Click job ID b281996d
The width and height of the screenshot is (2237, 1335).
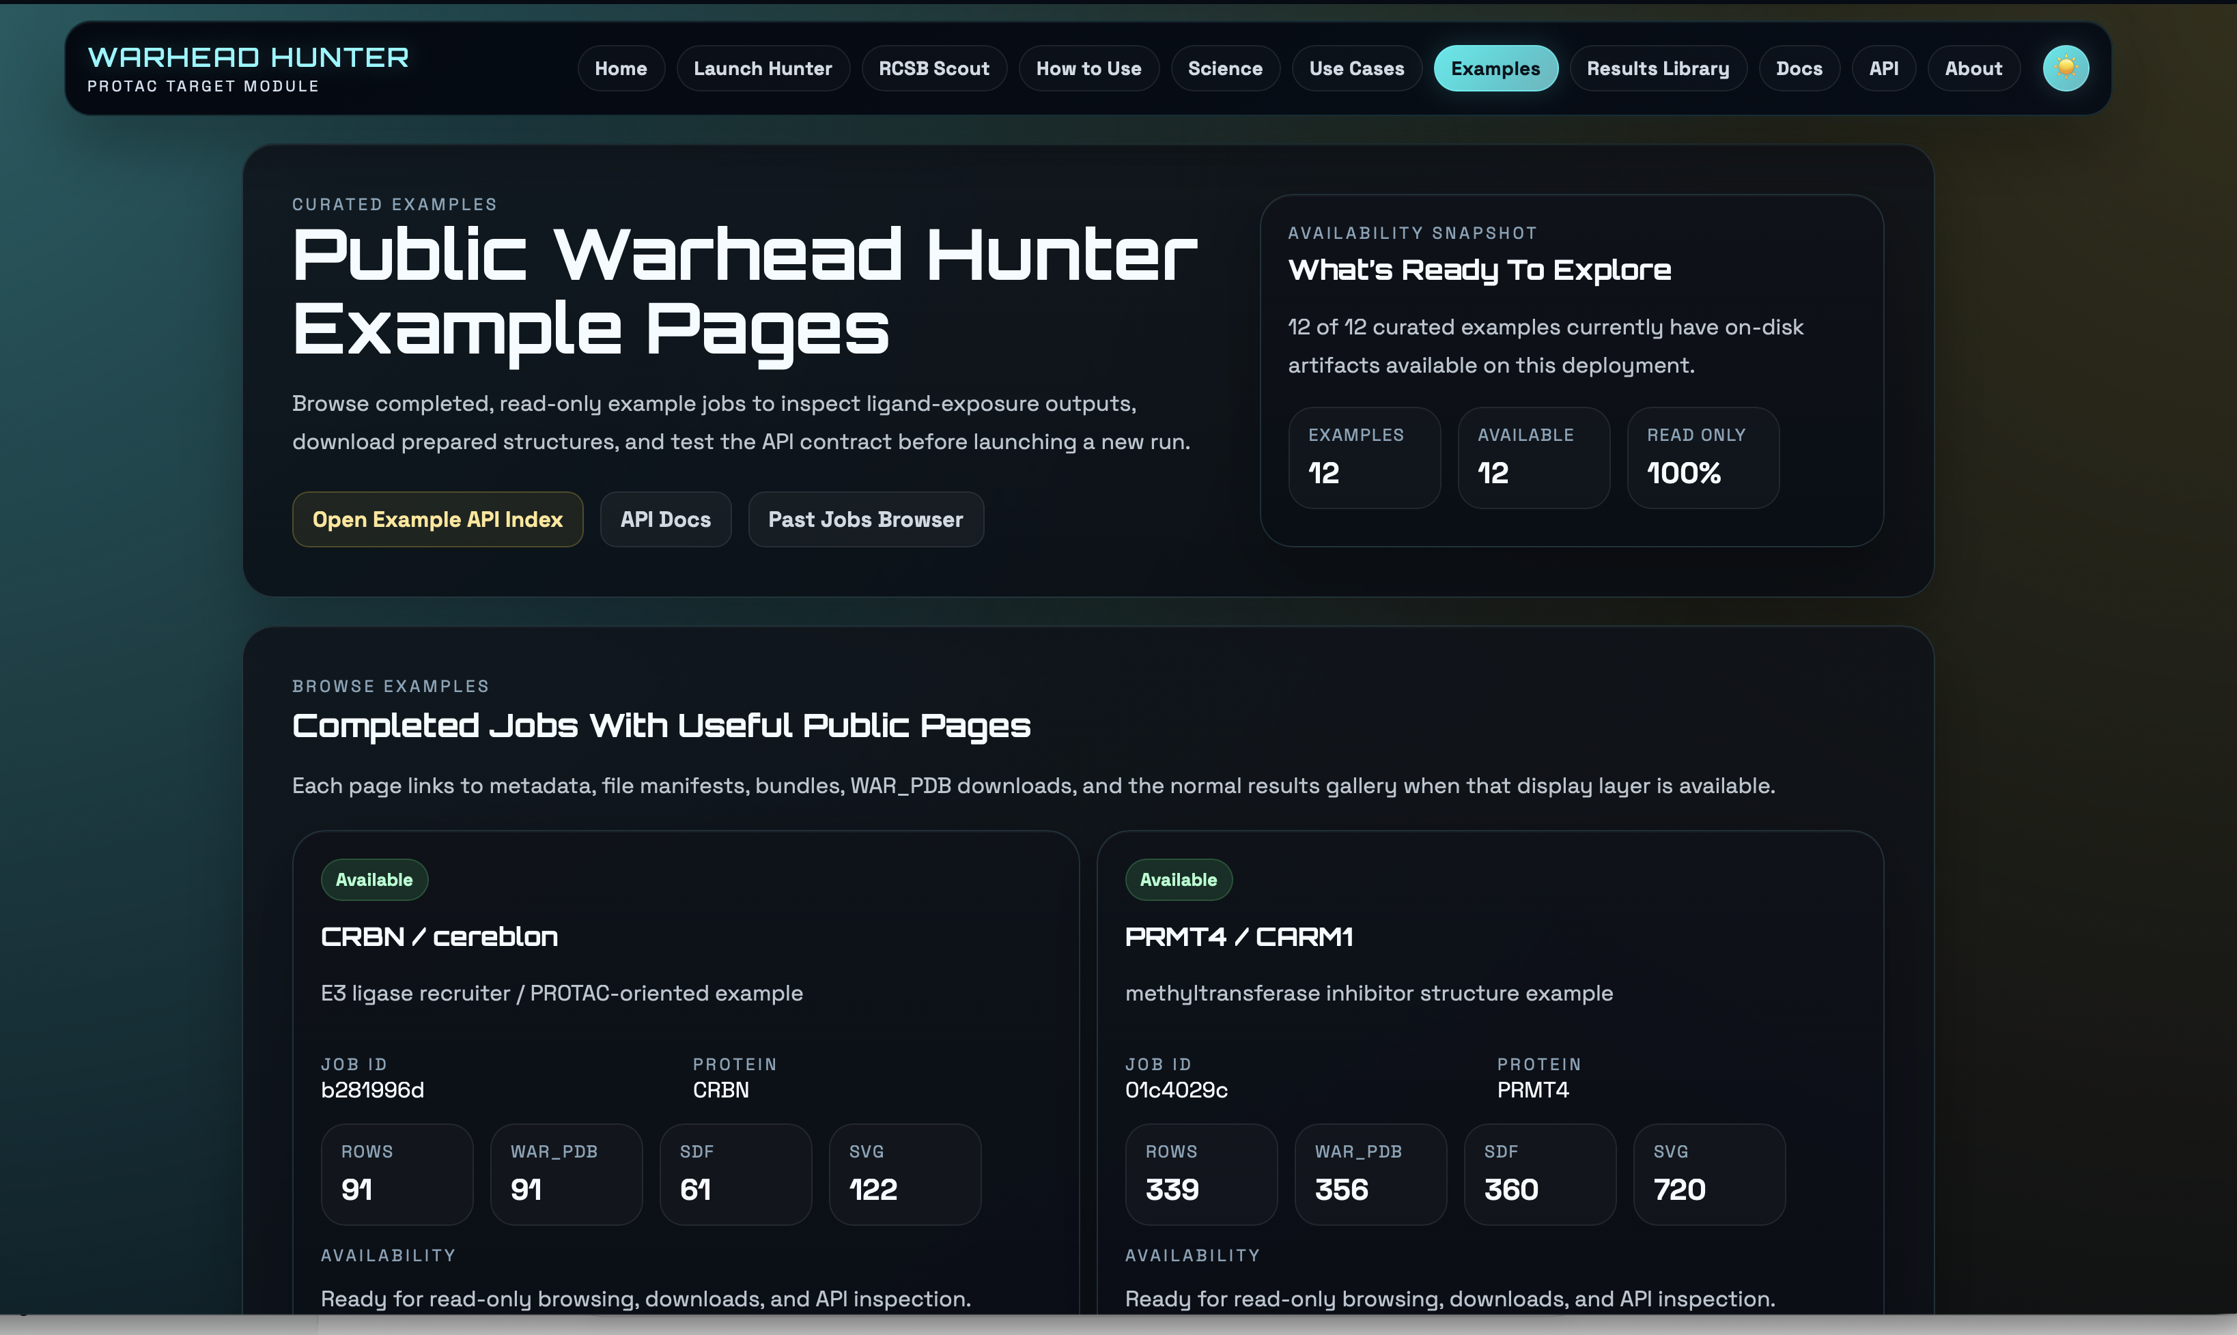[373, 1090]
